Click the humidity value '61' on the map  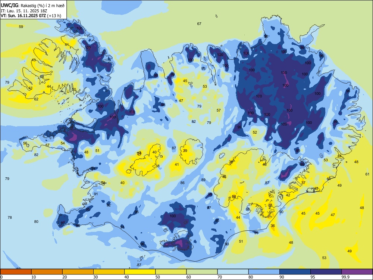[367, 174]
